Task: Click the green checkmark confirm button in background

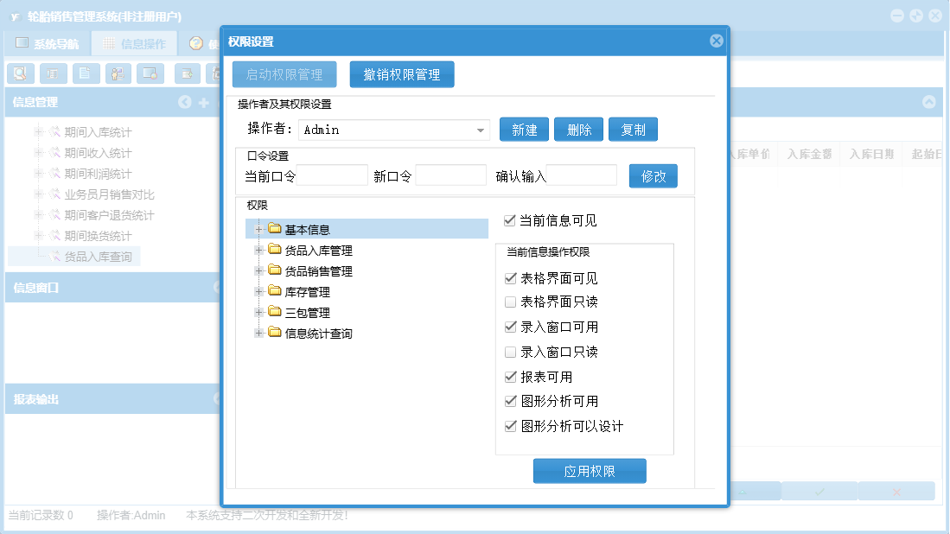Action: 819,492
